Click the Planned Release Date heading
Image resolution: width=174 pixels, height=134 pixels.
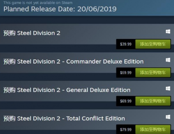pos(60,9)
